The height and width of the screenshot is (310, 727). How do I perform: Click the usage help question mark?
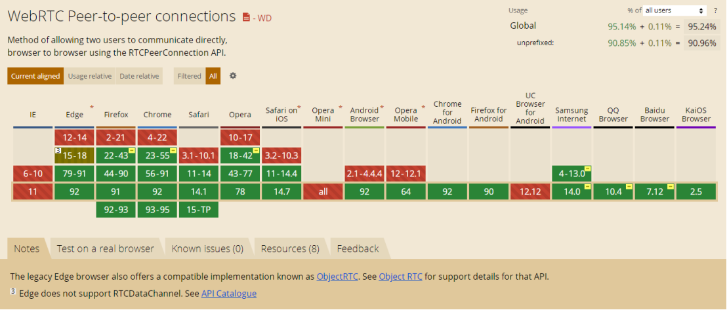715,10
